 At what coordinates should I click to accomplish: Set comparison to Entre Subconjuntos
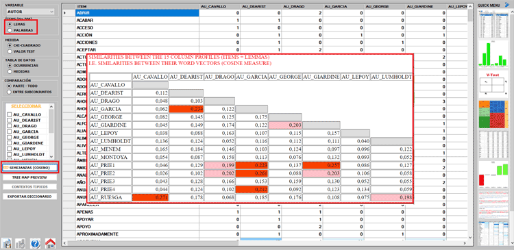(x=10, y=92)
